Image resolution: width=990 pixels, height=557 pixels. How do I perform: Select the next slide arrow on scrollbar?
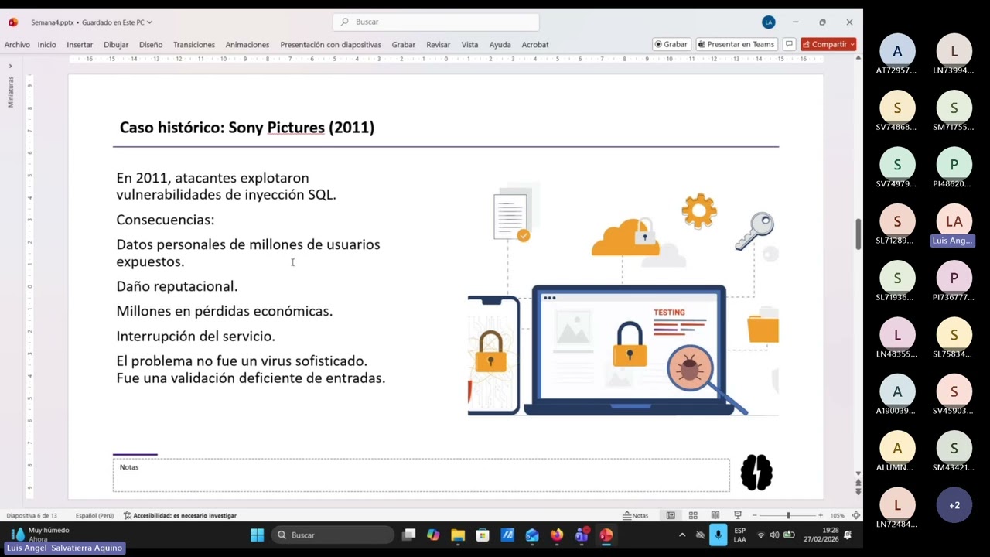pos(858,492)
